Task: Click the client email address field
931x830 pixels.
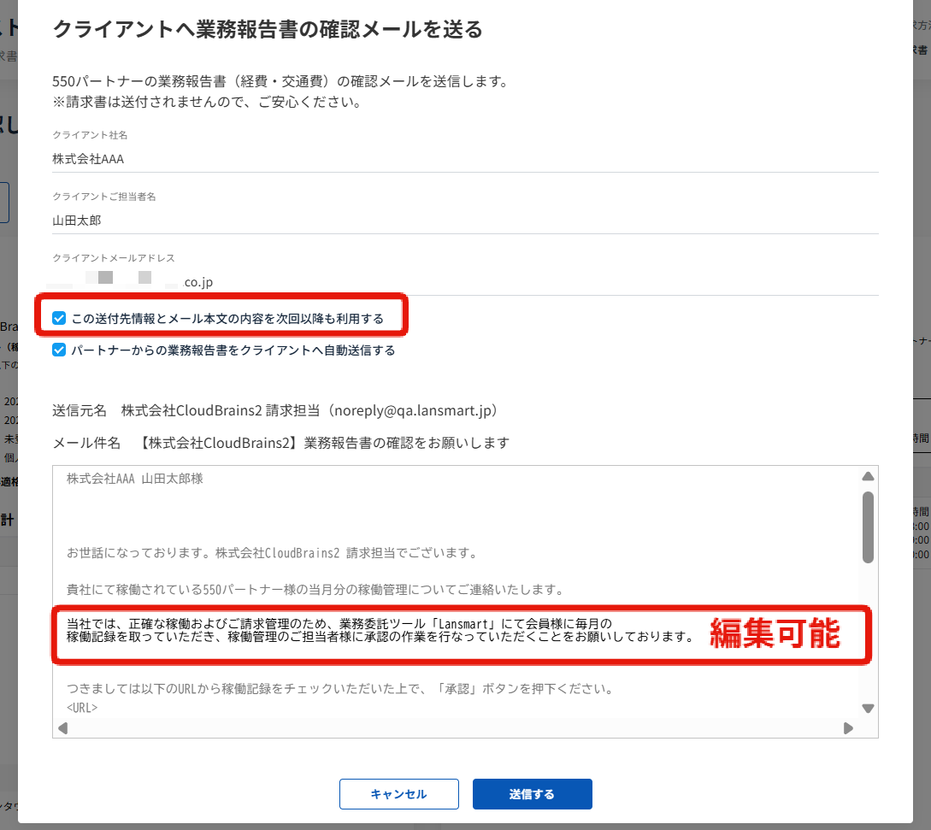Action: click(465, 281)
